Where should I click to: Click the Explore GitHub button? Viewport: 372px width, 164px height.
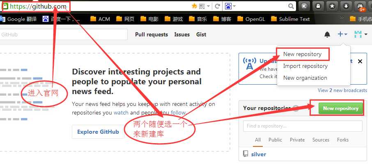click(x=98, y=132)
